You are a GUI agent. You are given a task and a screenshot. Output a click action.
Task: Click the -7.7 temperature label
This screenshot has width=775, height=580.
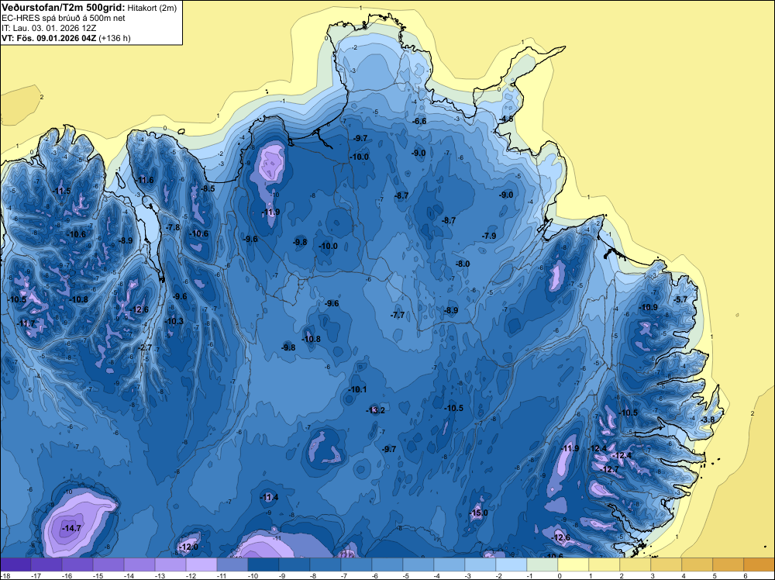(x=398, y=315)
